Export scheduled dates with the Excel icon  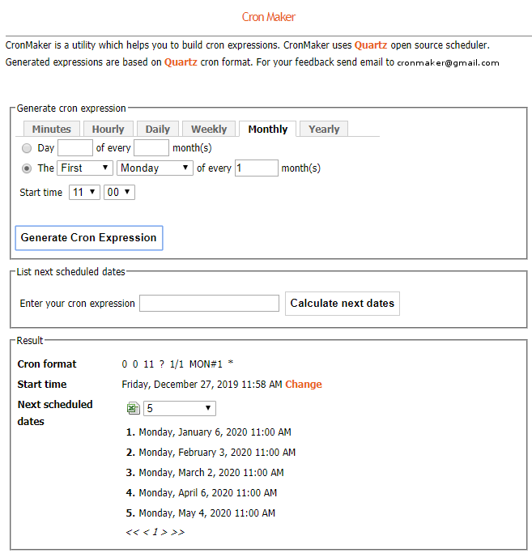click(x=133, y=408)
